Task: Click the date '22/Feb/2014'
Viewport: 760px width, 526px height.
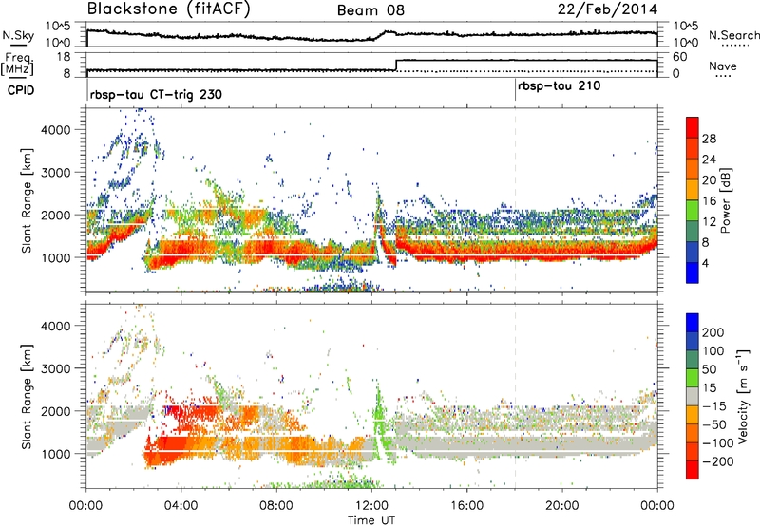Action: point(607,9)
